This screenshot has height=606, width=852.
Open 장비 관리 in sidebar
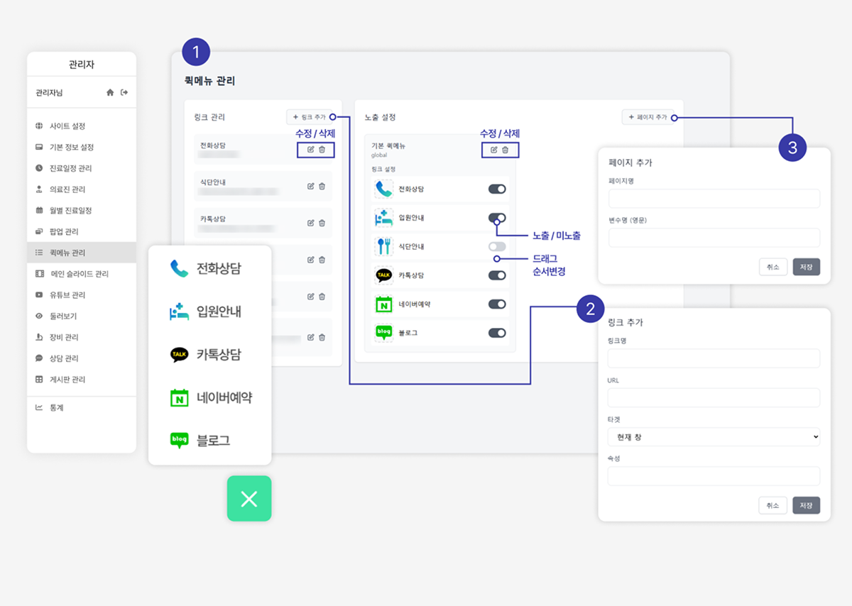coord(82,337)
